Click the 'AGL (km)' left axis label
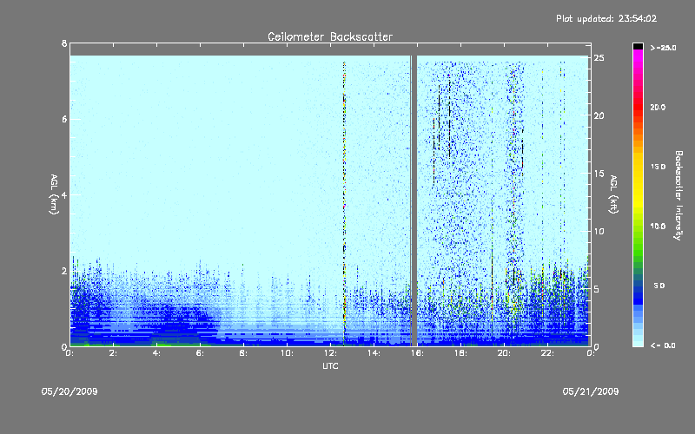Viewport: 695px width, 434px height. pyautogui.click(x=54, y=194)
